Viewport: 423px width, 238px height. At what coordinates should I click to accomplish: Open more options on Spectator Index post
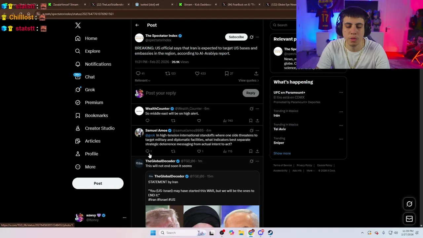click(257, 37)
